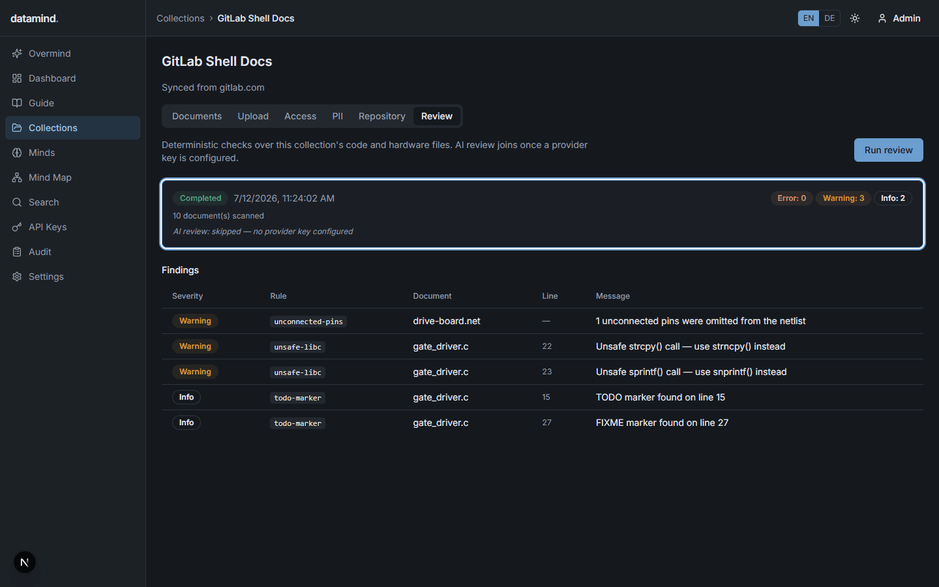
Task: Click the Dashboard grid icon
Action: pos(17,78)
